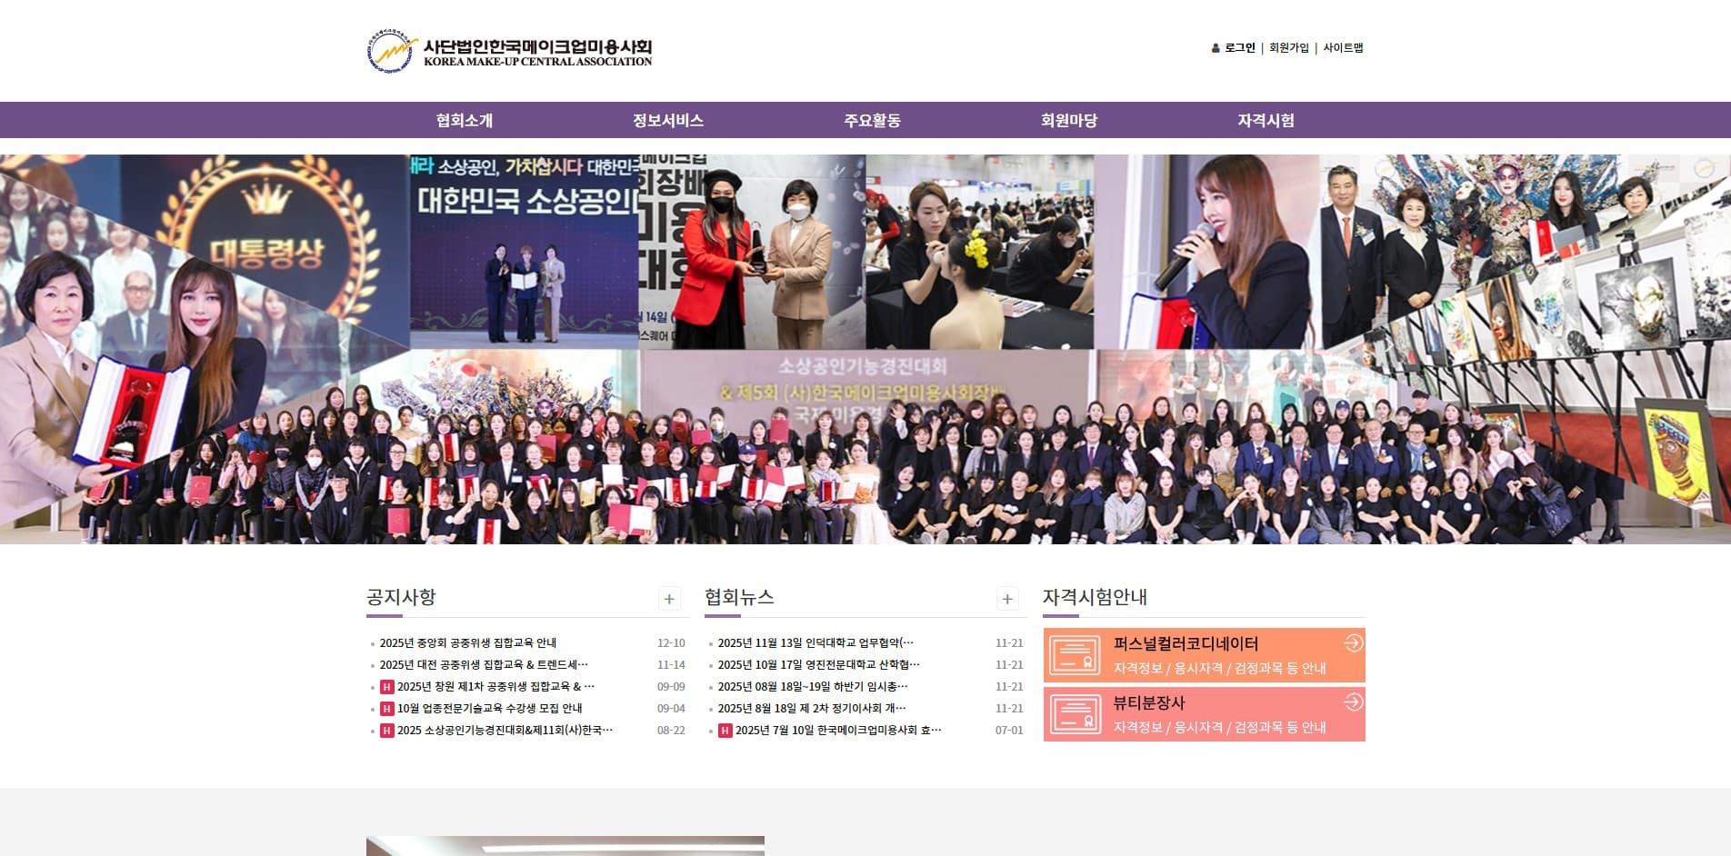Open 2025년 11월 13일 인덕대학교 업무협약 news

click(815, 643)
